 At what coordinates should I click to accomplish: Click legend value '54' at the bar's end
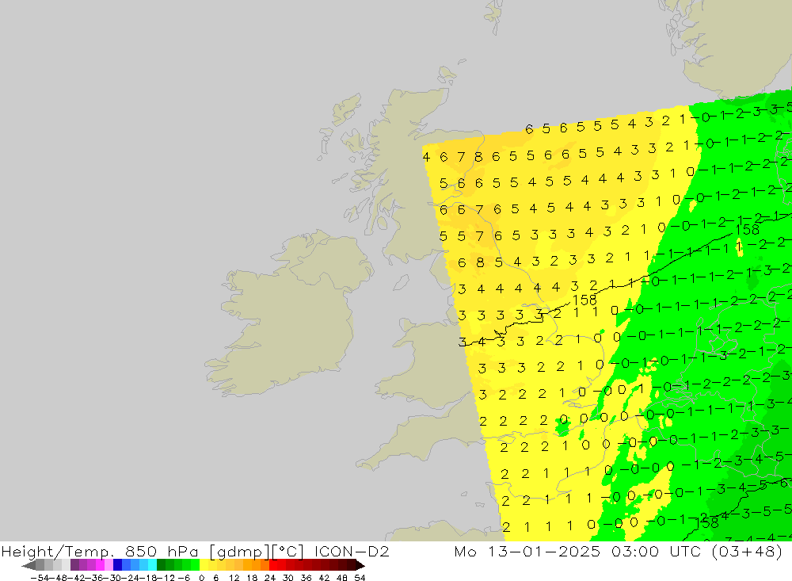360,578
